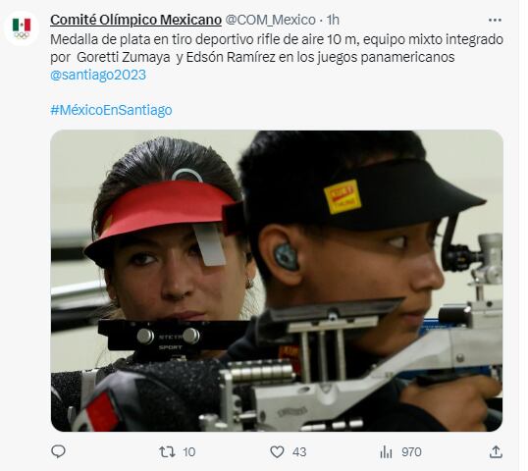This screenshot has height=471, width=528.
Task: Click the like count showing 43
Action: (x=299, y=451)
